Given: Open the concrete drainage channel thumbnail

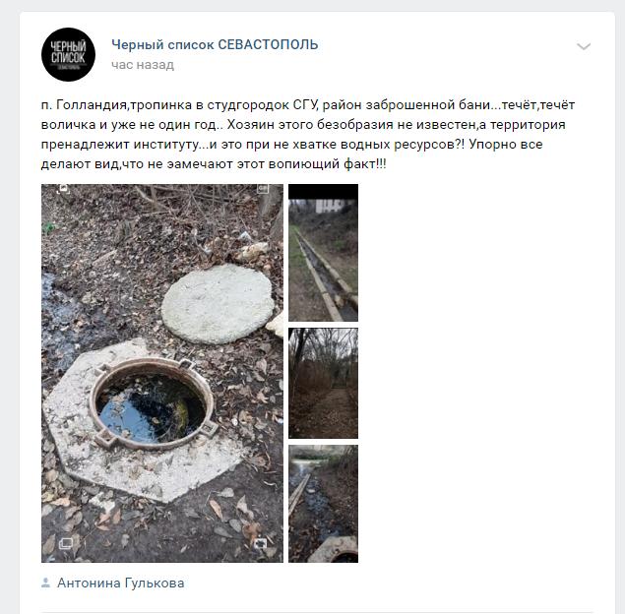Looking at the screenshot, I should [323, 253].
